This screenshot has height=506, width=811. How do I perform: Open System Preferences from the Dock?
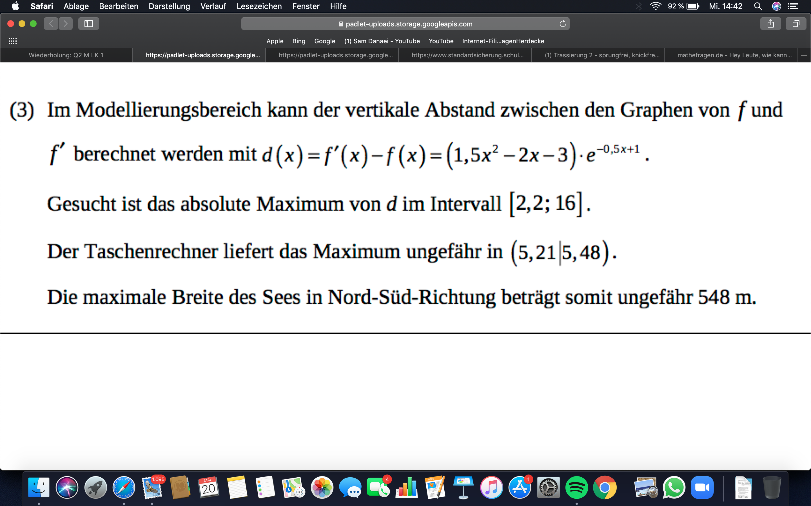pyautogui.click(x=548, y=487)
